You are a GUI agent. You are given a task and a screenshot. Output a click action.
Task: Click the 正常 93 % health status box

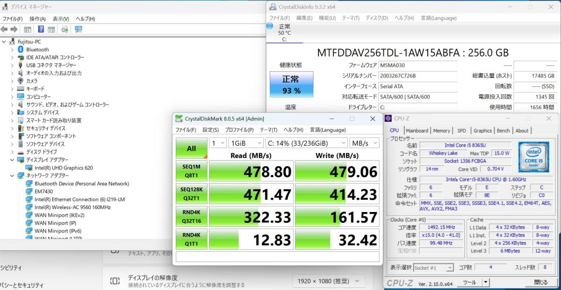click(x=291, y=85)
